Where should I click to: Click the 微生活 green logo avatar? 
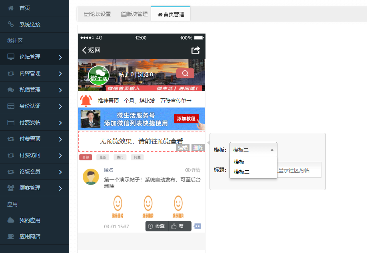[98, 76]
